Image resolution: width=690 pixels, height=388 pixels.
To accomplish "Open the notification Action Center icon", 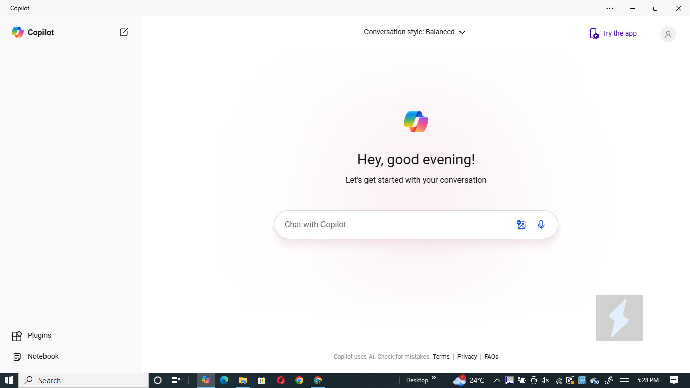I will pyautogui.click(x=673, y=380).
